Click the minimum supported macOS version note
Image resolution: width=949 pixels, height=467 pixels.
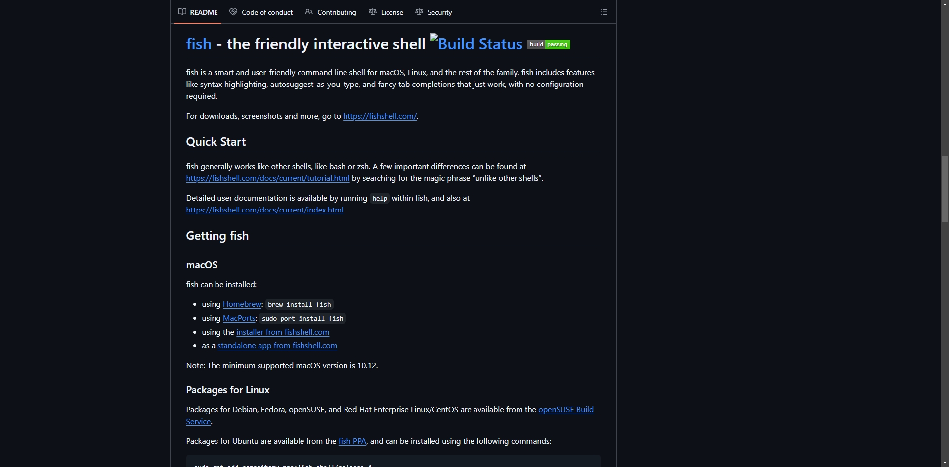pyautogui.click(x=282, y=366)
